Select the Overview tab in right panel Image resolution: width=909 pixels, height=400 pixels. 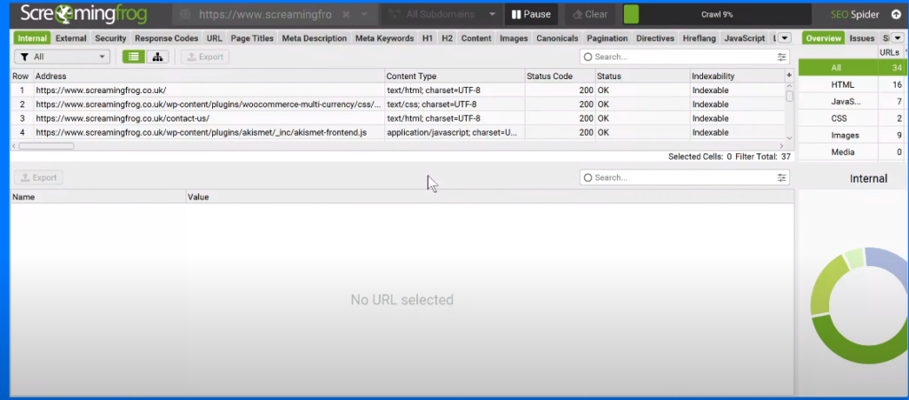pyautogui.click(x=823, y=38)
